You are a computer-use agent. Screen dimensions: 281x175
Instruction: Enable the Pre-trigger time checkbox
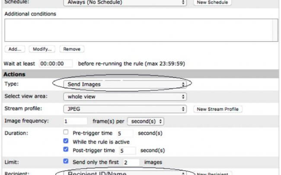point(66,132)
